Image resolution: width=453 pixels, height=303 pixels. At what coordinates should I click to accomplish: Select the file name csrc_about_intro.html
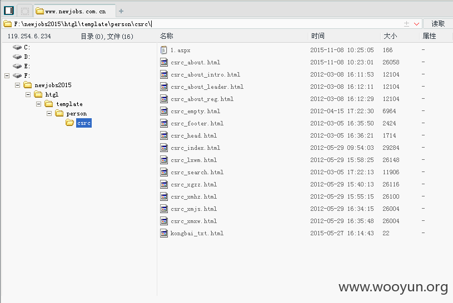click(206, 74)
